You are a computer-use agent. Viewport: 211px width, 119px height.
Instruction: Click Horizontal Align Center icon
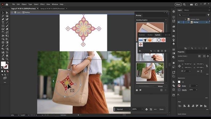(x=189, y=106)
